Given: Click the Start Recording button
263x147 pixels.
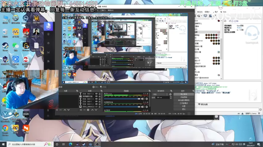Looking at the screenshot, I should click(x=184, y=97).
